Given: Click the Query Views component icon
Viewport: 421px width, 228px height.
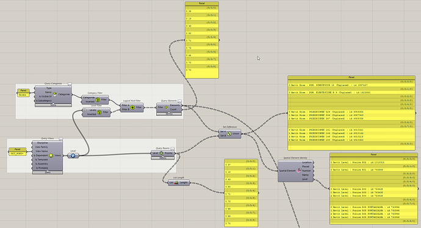Looking at the screenshot, I should 51,155.
